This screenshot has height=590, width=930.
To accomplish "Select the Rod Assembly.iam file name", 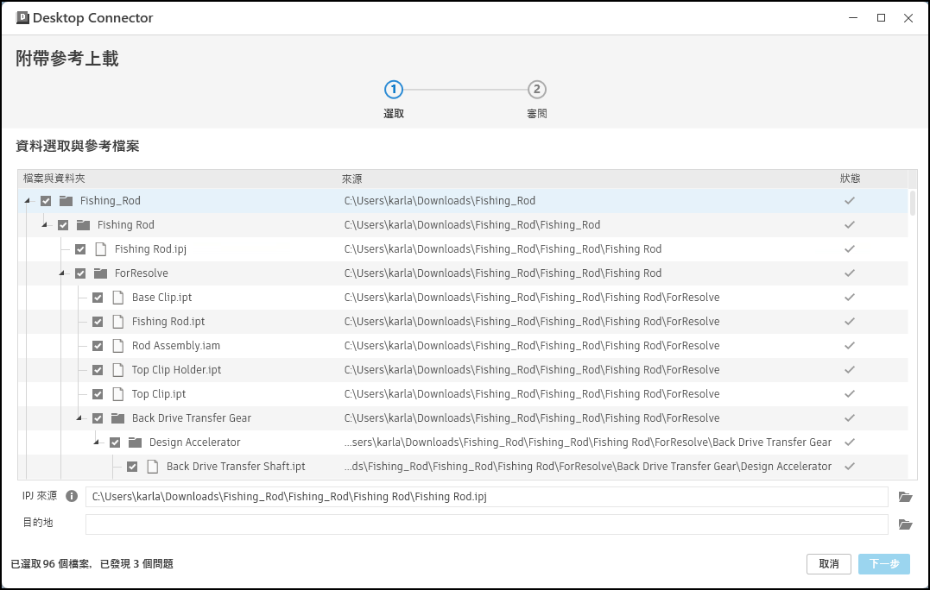I will click(175, 345).
